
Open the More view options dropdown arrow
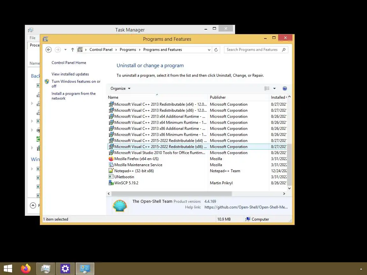274,88
